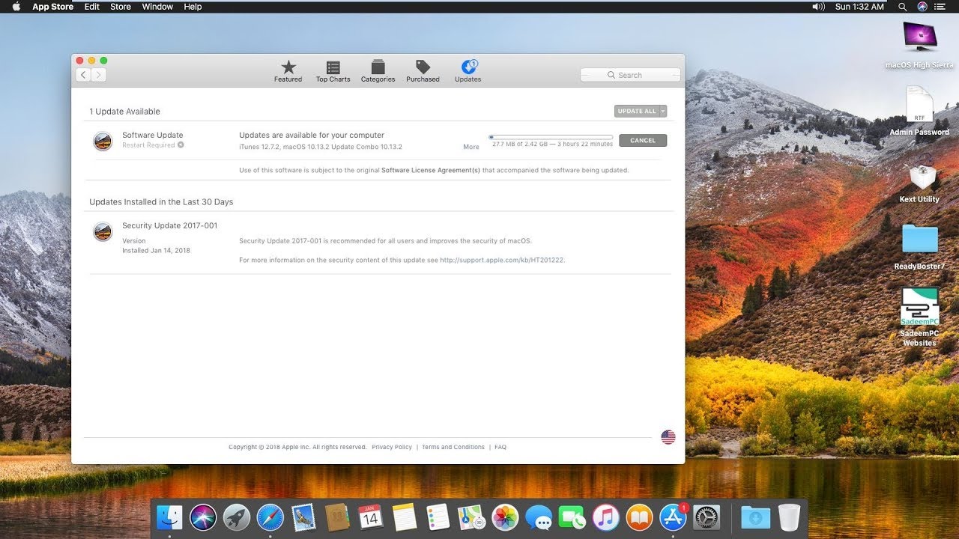Open System Preferences from the Dock
This screenshot has width=959, height=539.
click(707, 517)
